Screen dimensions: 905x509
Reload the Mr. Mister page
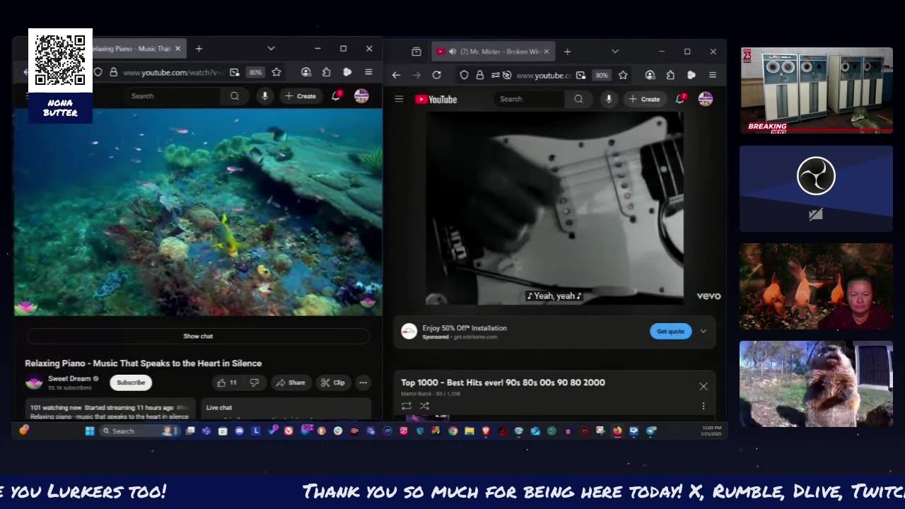coord(436,75)
